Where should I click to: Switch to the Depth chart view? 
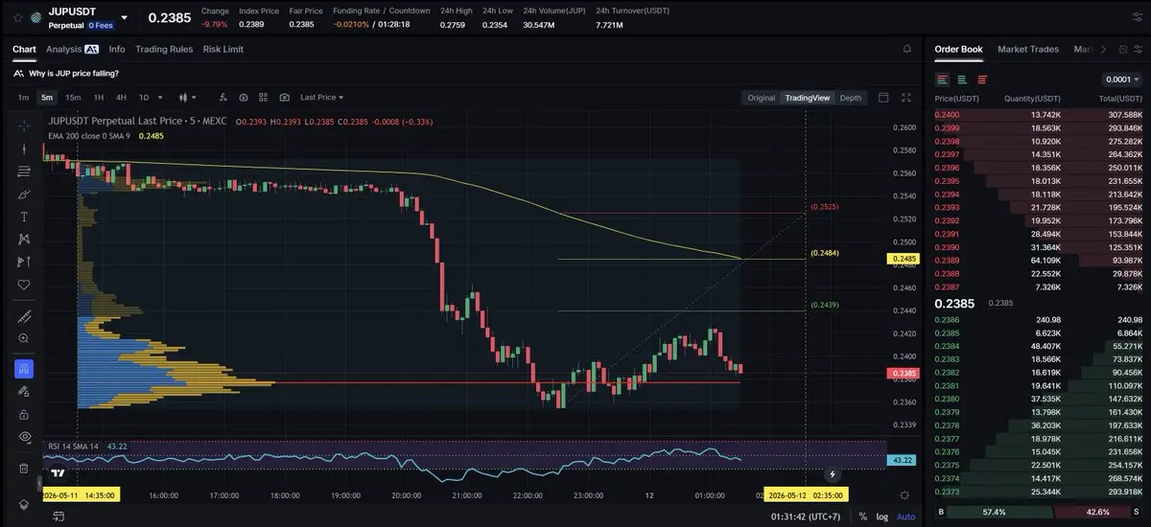click(851, 98)
